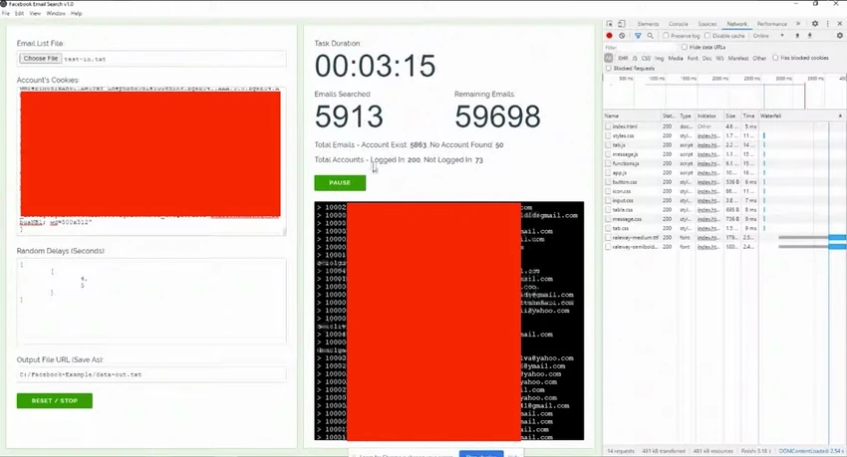Toggle the device toolbar icon
The width and height of the screenshot is (847, 457).
point(621,24)
